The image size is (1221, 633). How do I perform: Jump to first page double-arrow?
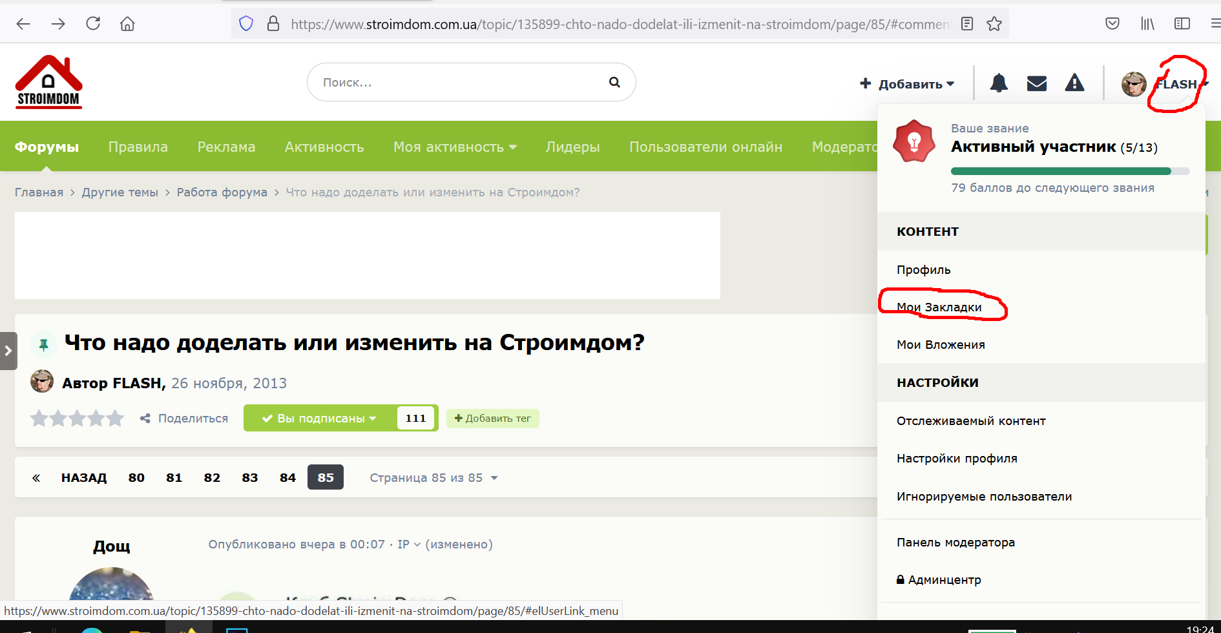pos(36,478)
